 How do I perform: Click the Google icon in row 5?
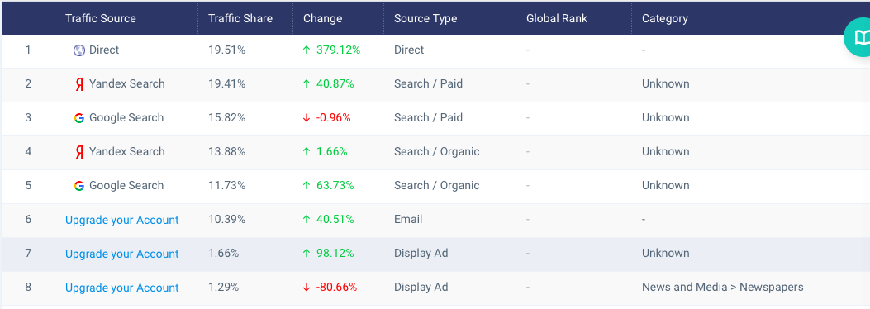click(x=79, y=186)
